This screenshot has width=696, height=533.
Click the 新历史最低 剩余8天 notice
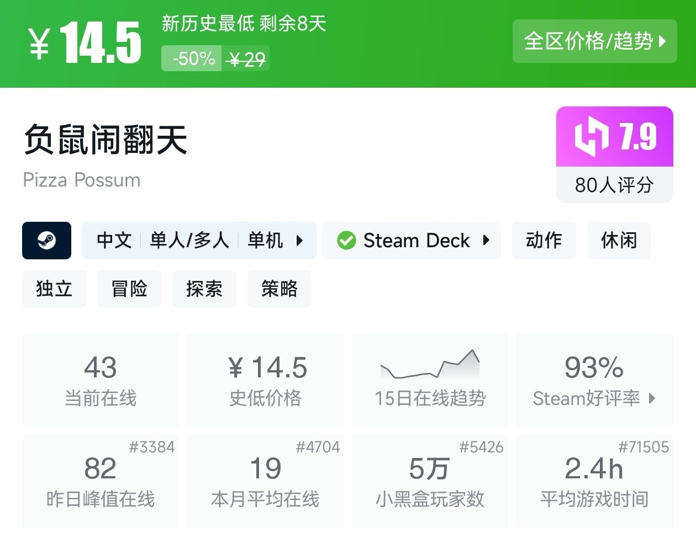tap(244, 23)
